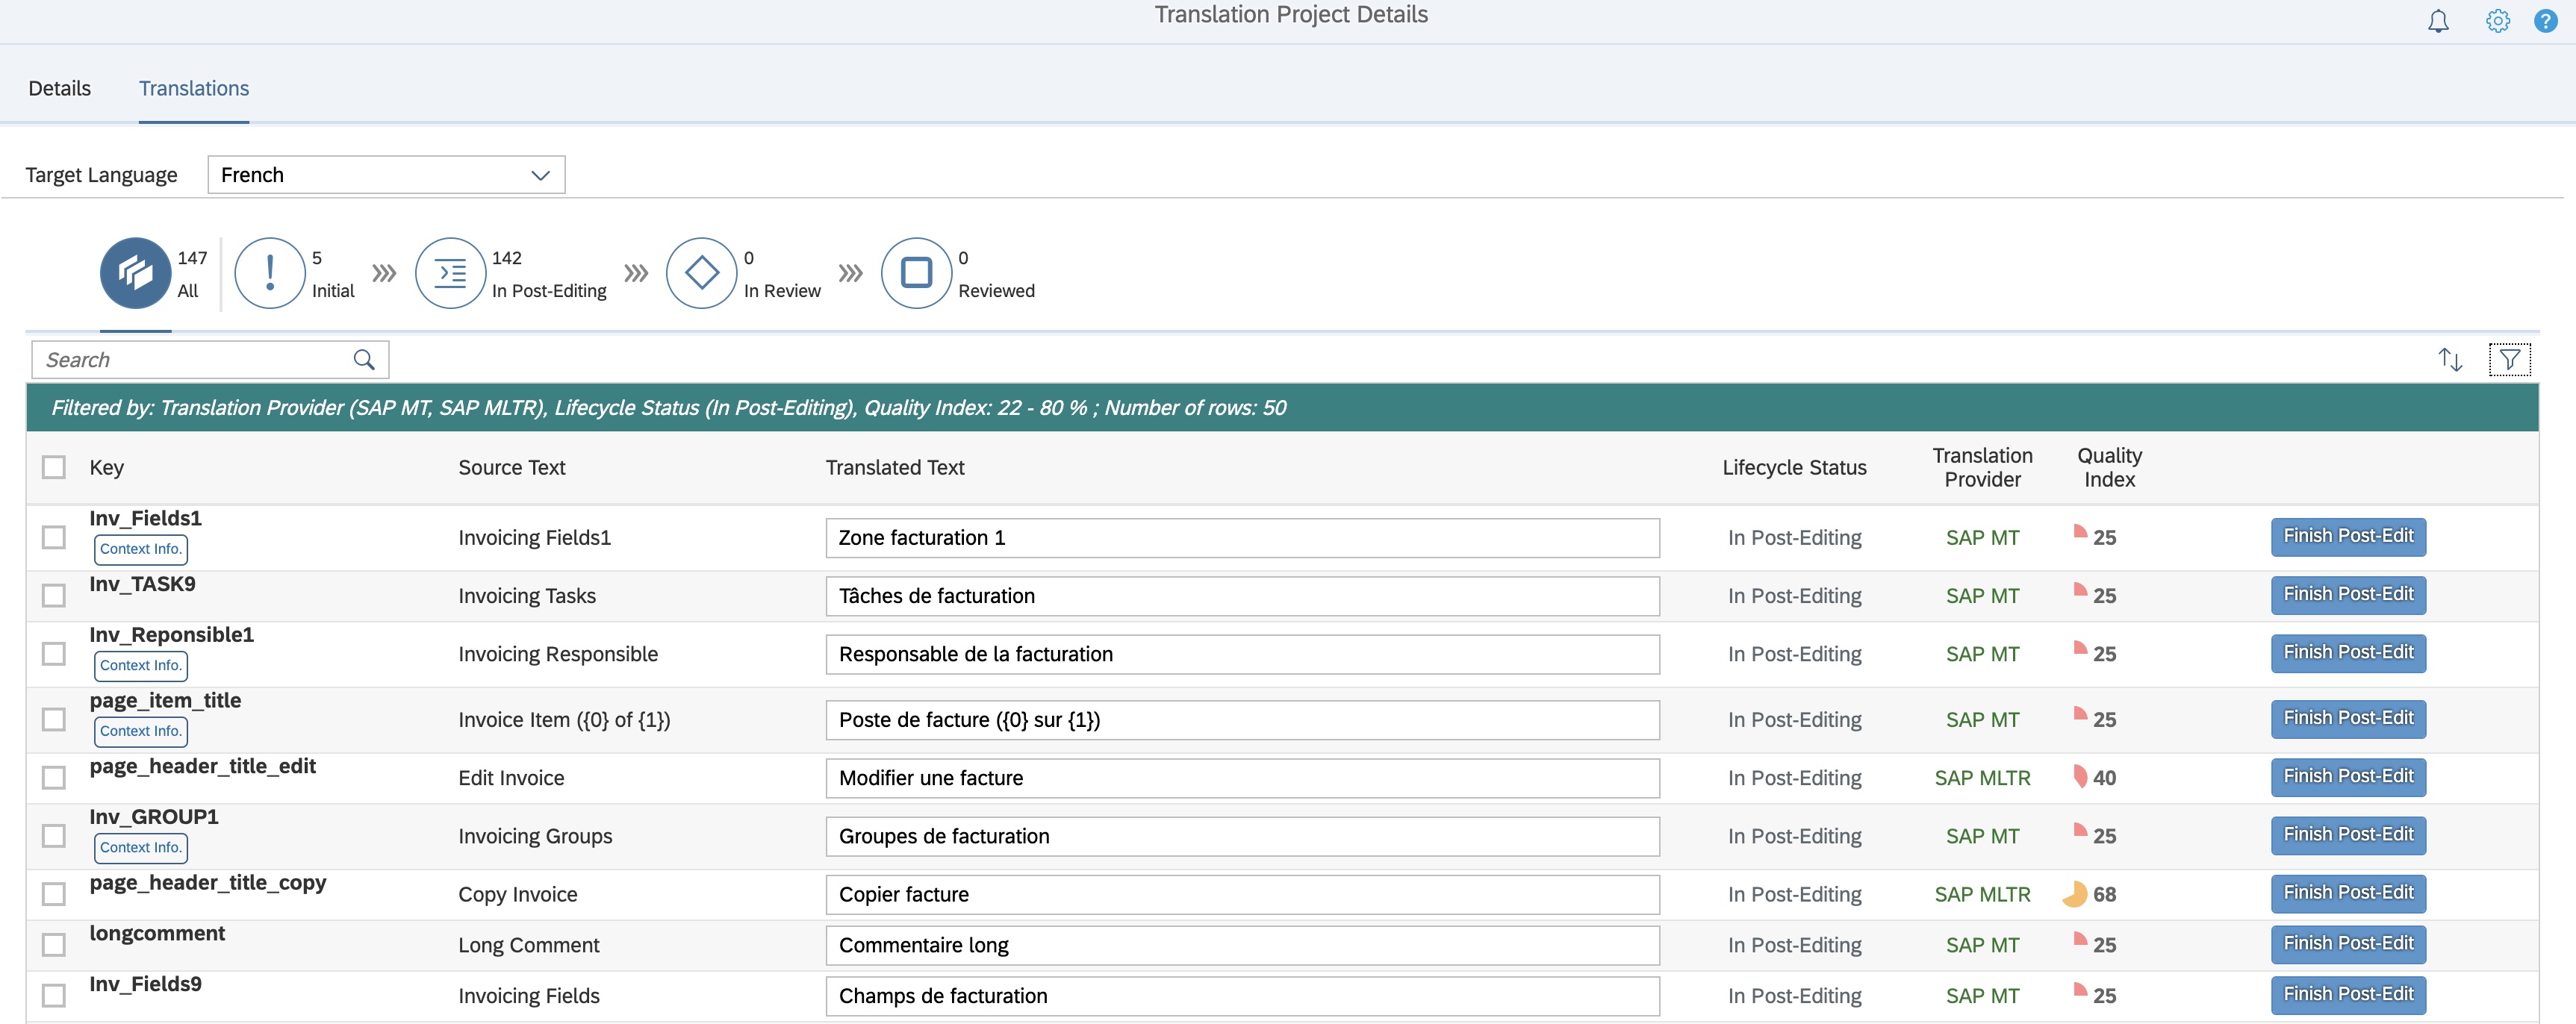Image resolution: width=2576 pixels, height=1024 pixels.
Task: Toggle checkbox for page_header_title_edit row
Action: click(51, 776)
